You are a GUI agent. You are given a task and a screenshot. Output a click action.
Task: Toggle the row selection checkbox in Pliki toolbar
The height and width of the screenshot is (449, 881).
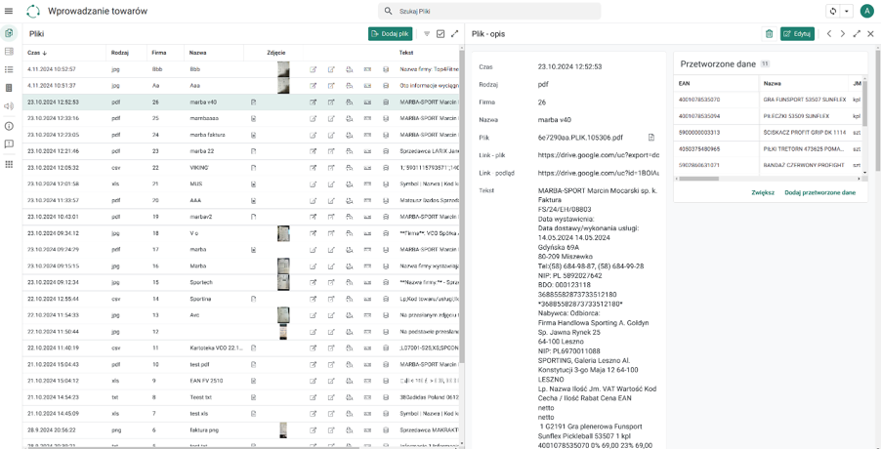point(440,33)
